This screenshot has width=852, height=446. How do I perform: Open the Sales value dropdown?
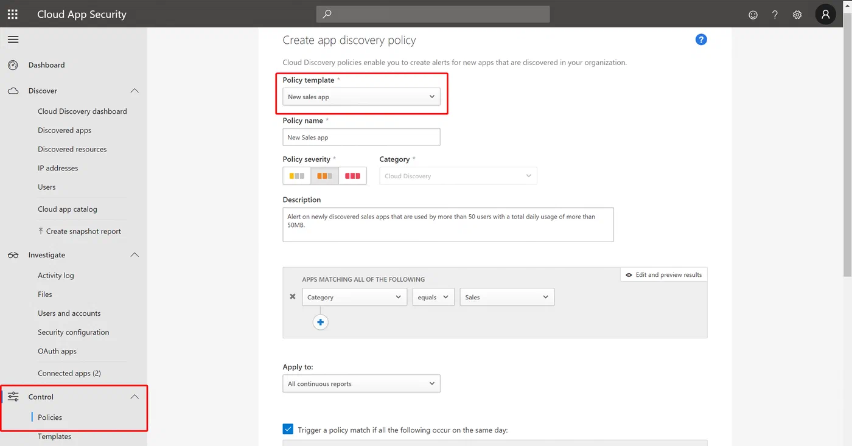coord(507,297)
